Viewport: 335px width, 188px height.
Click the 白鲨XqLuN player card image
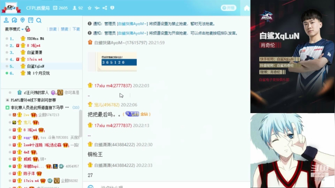click(293, 56)
